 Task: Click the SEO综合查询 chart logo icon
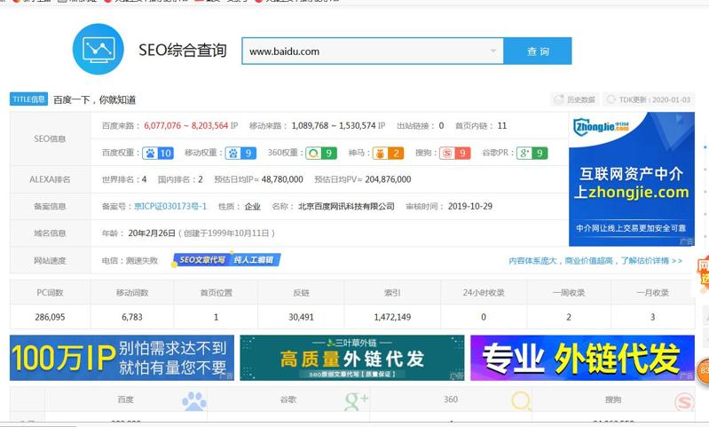click(x=98, y=50)
